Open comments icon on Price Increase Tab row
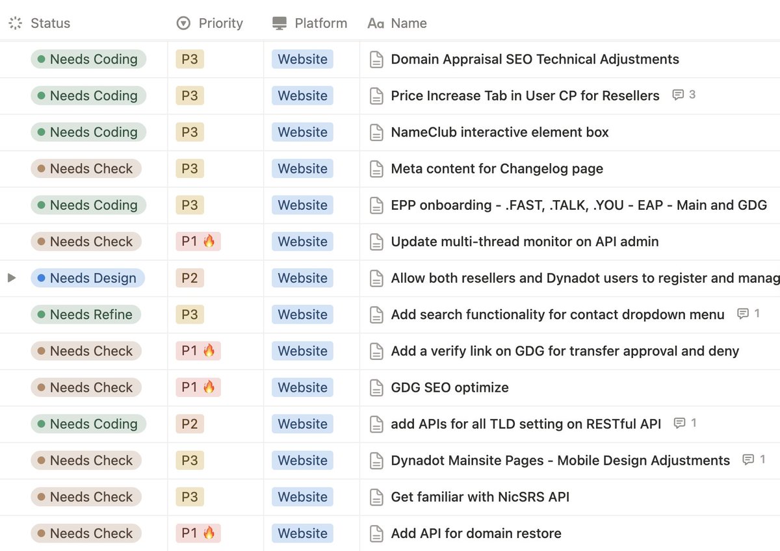 click(678, 95)
